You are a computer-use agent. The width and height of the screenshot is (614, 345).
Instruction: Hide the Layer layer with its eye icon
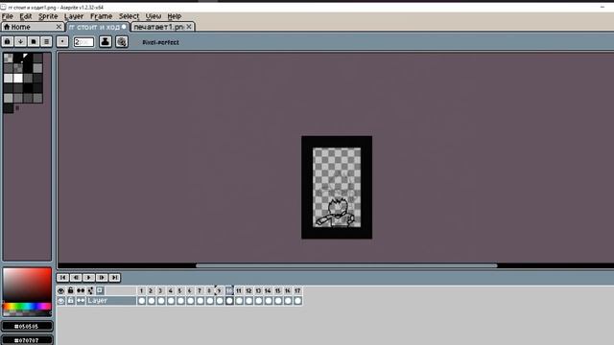click(x=61, y=300)
